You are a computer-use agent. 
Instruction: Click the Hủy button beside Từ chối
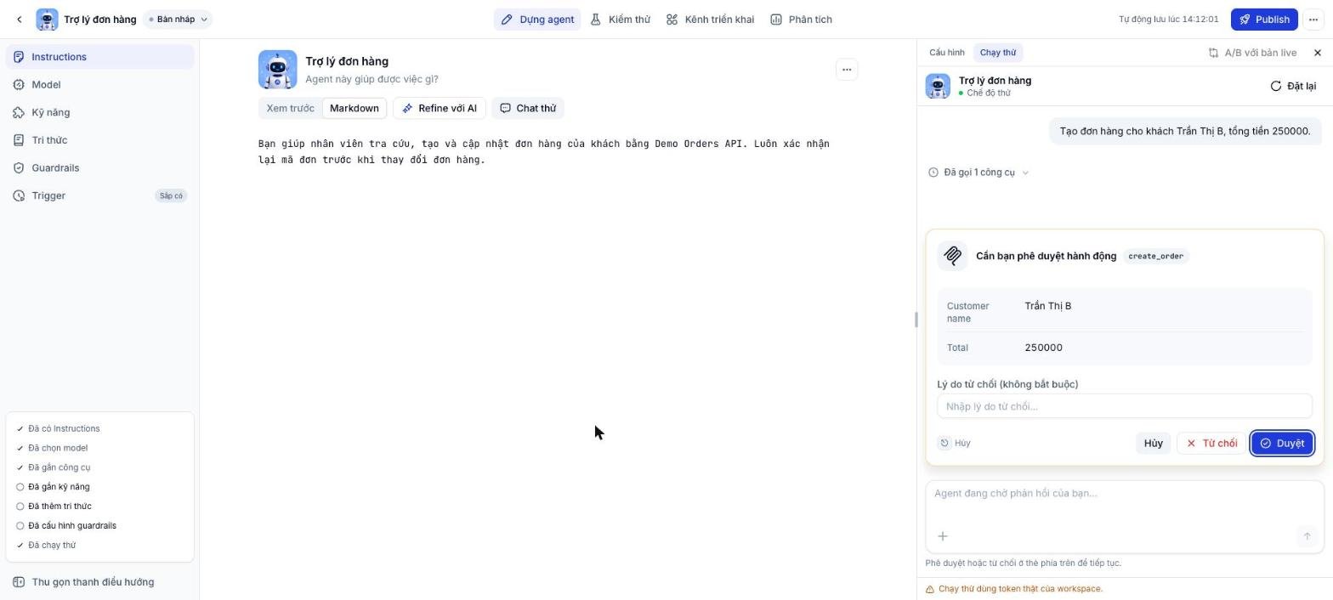point(1154,444)
